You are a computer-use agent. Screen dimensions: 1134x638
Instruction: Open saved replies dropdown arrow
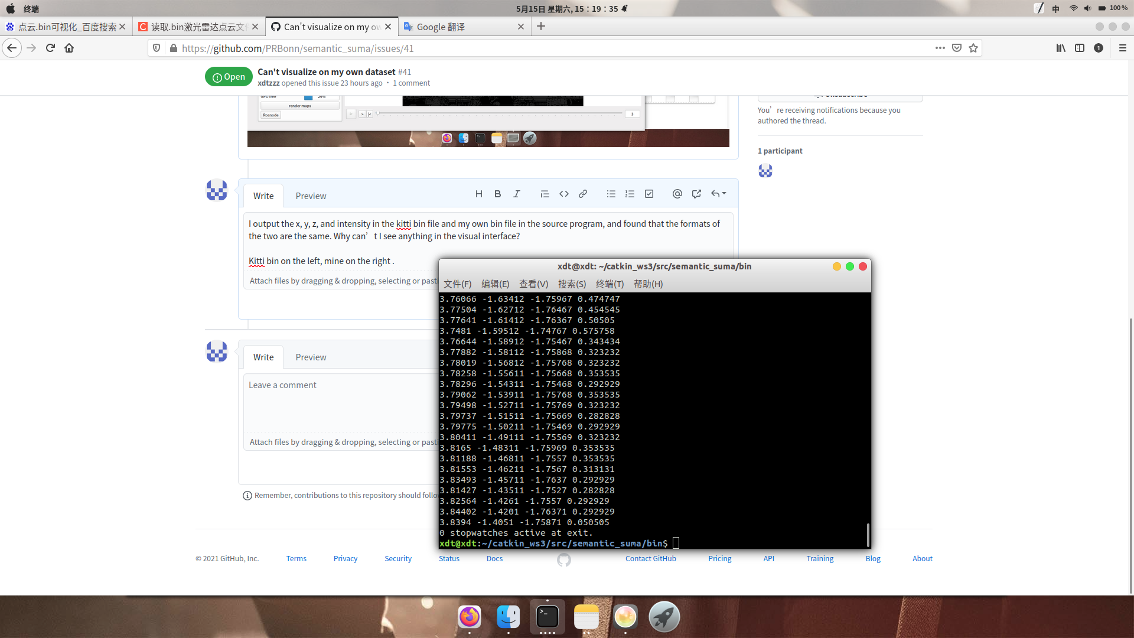(719, 194)
